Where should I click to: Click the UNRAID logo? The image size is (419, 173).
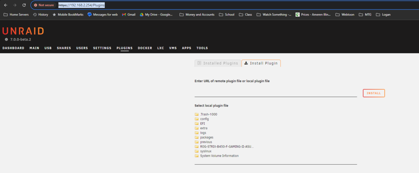[x=23, y=31]
